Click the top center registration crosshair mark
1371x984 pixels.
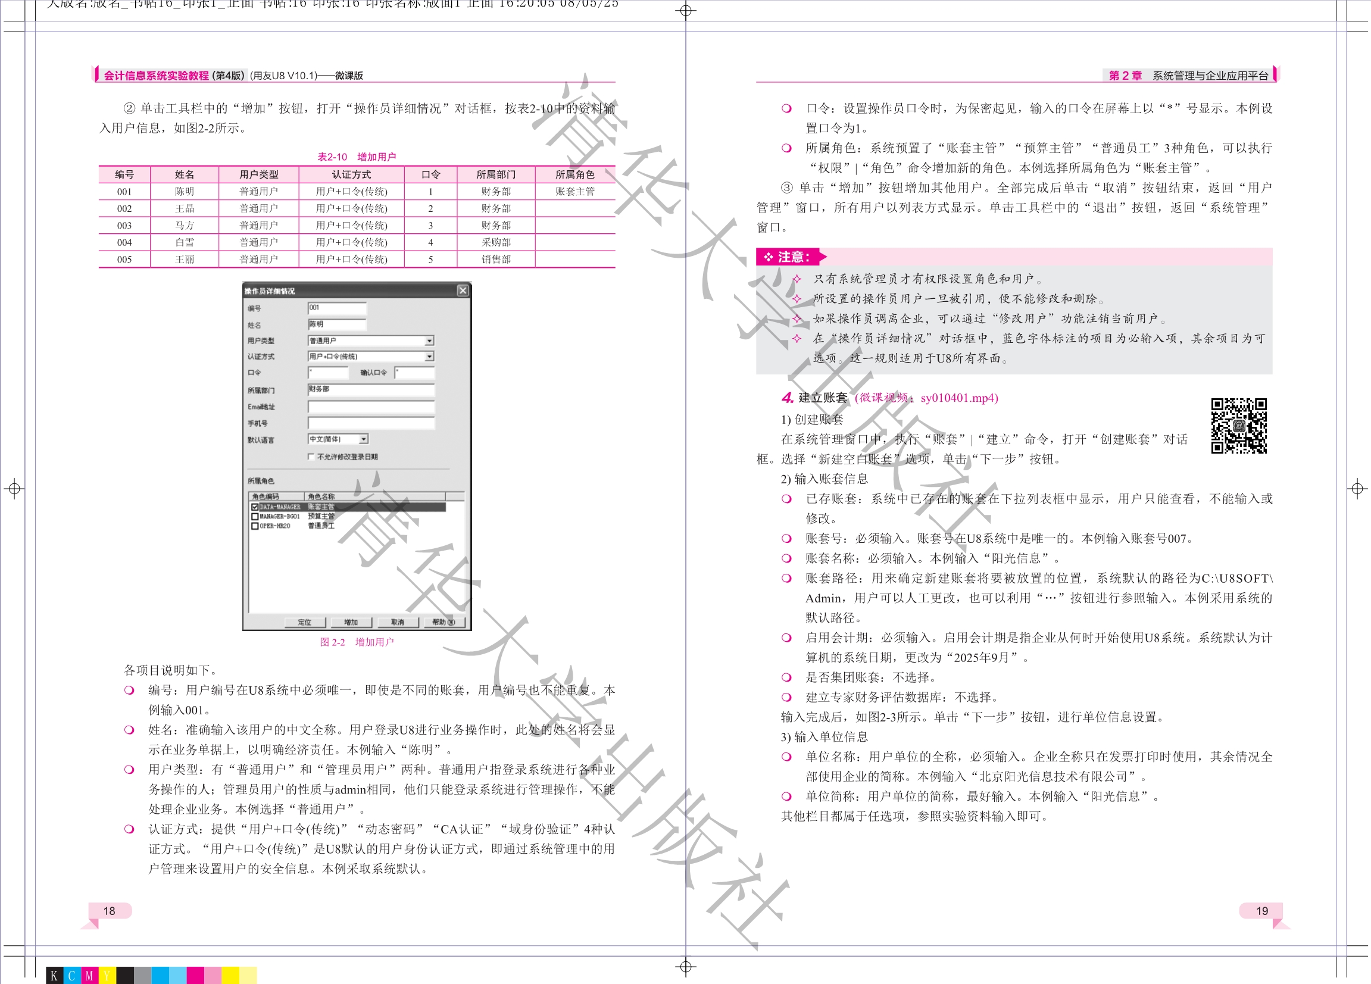click(x=686, y=10)
